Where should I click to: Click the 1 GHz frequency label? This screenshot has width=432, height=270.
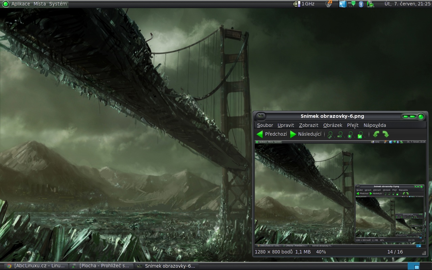[x=308, y=4]
